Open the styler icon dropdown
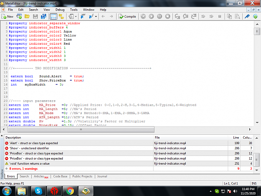The image size is (261, 196). 76,16
